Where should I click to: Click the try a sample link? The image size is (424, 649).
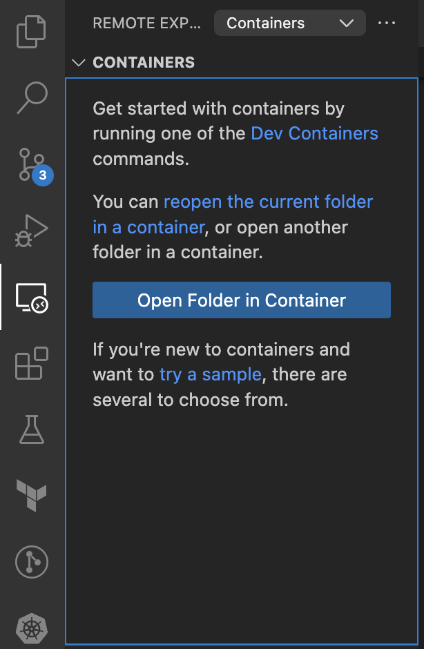(x=211, y=375)
